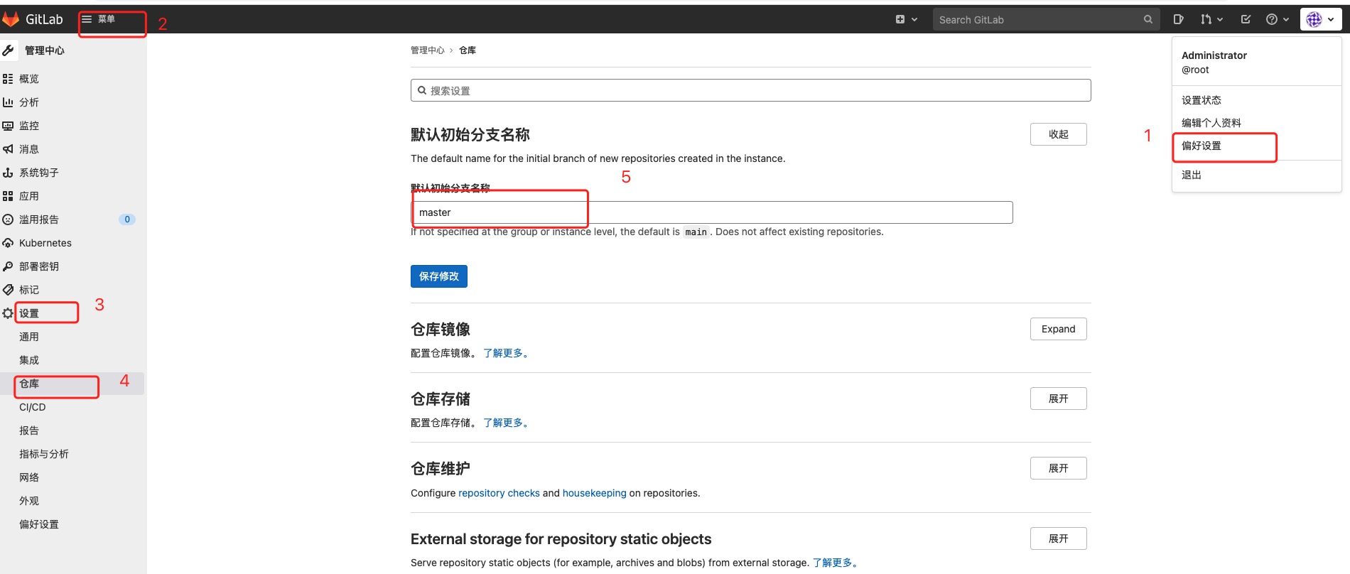Open the user avatar dropdown
Image resolution: width=1350 pixels, height=574 pixels.
(1320, 20)
